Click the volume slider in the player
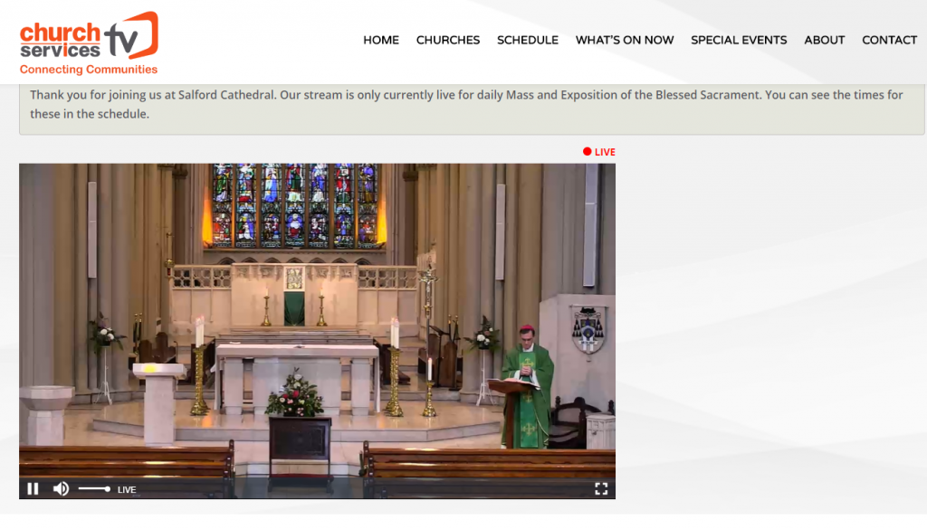The height and width of the screenshot is (529, 927). [93, 489]
